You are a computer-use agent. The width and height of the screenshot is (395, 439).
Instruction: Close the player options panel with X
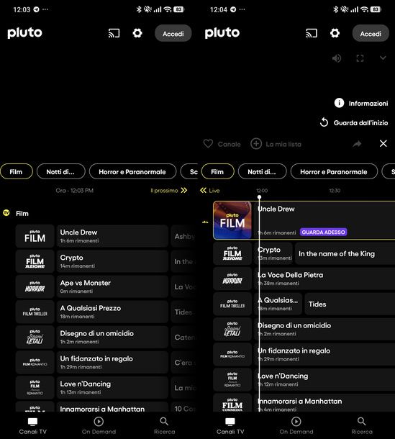click(x=383, y=144)
